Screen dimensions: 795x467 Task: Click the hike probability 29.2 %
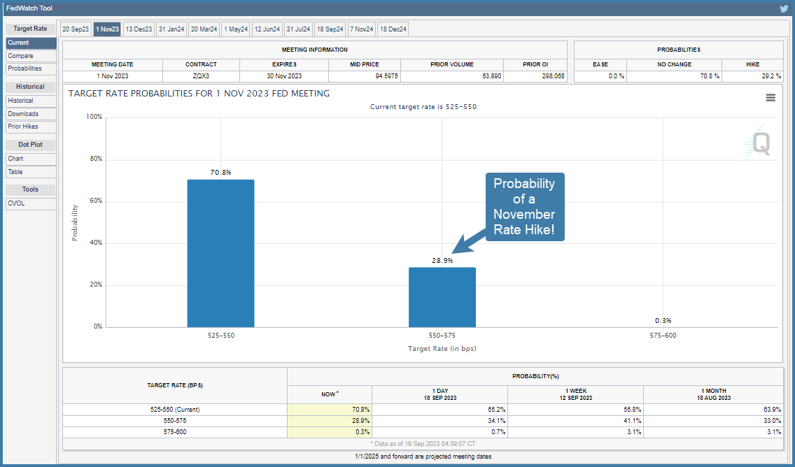click(771, 76)
